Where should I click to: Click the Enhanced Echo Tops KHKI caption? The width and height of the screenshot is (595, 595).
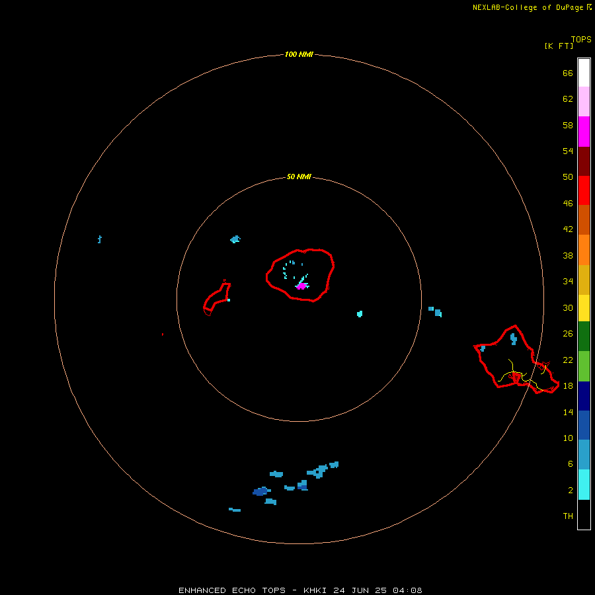[x=300, y=590]
